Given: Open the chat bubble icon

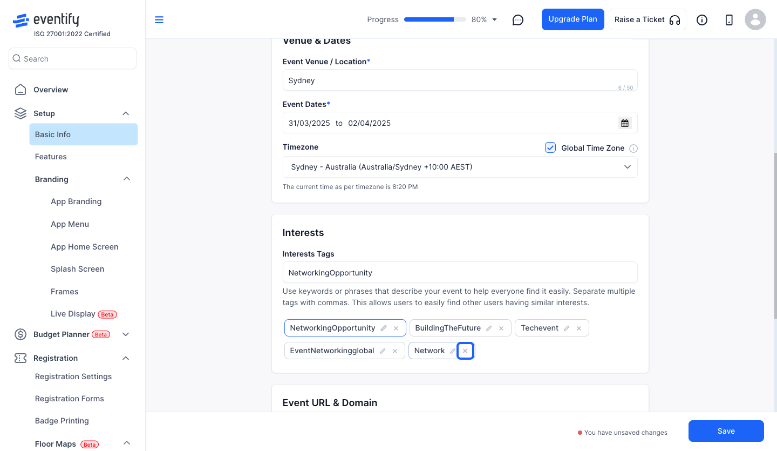Looking at the screenshot, I should click(x=518, y=20).
